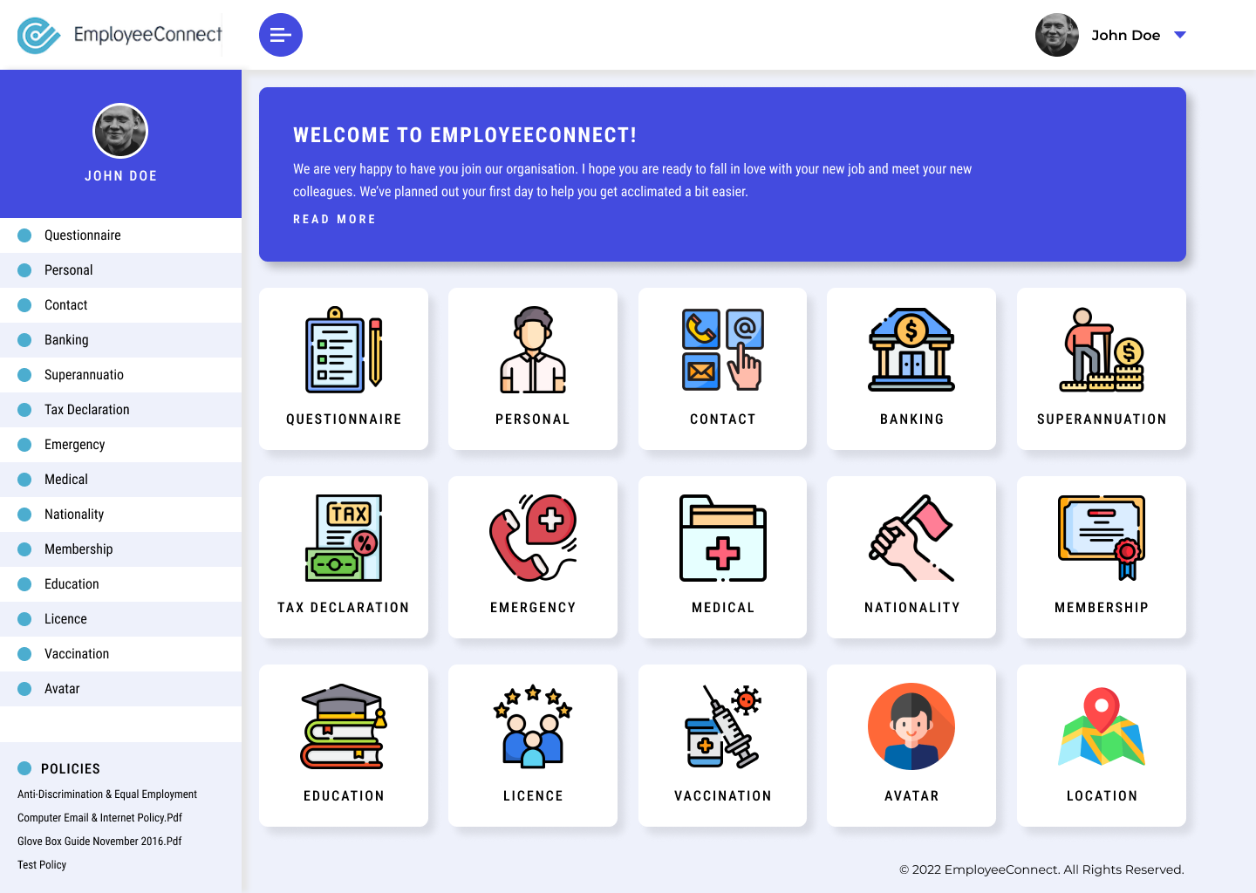This screenshot has height=893, width=1256.
Task: Click John Doe name in top header
Action: coord(1125,35)
